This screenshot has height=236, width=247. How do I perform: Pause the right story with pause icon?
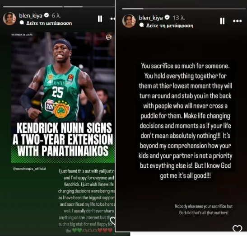[222, 21]
